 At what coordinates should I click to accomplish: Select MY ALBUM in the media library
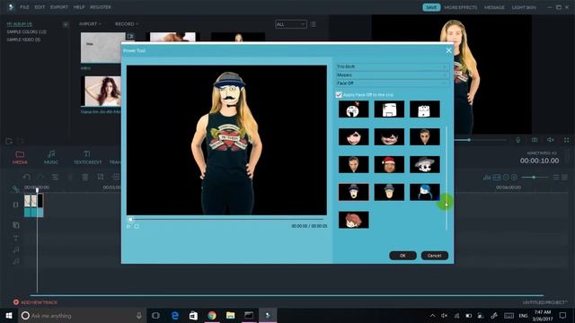point(20,24)
